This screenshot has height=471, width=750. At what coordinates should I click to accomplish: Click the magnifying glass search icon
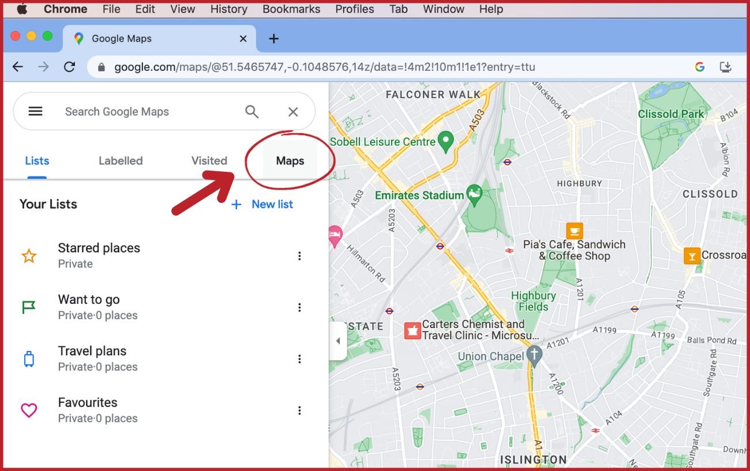click(252, 111)
